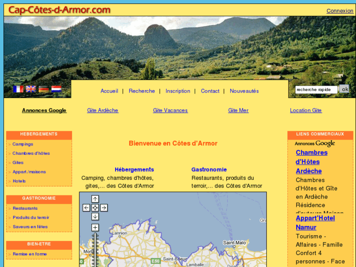Switch language with the German flag
This screenshot has width=356, height=267.
[x=44, y=89]
